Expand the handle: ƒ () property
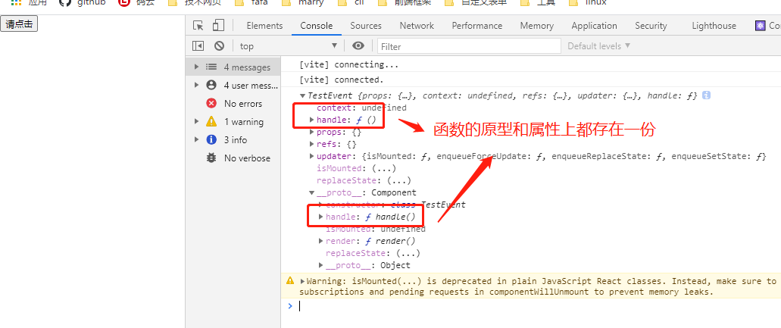This screenshot has height=328, width=781. coord(312,120)
